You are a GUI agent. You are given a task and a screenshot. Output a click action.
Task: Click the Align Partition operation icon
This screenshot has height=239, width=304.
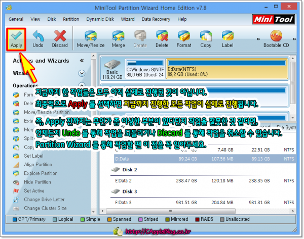coord(16,165)
